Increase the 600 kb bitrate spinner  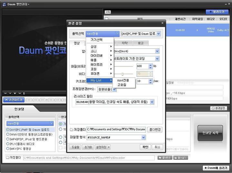[150, 65]
